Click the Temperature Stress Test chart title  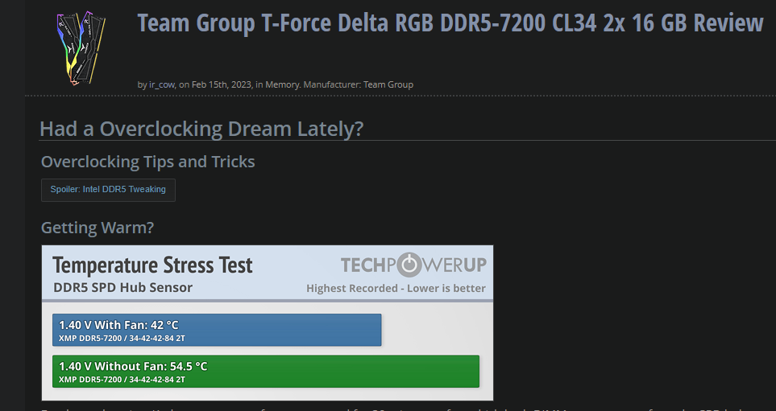[152, 265]
